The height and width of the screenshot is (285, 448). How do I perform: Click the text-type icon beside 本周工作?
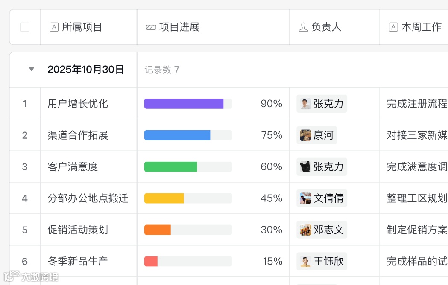[393, 27]
